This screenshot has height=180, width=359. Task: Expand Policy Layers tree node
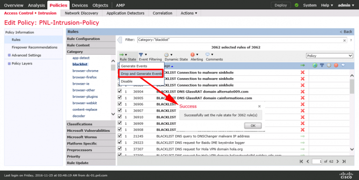[9, 64]
